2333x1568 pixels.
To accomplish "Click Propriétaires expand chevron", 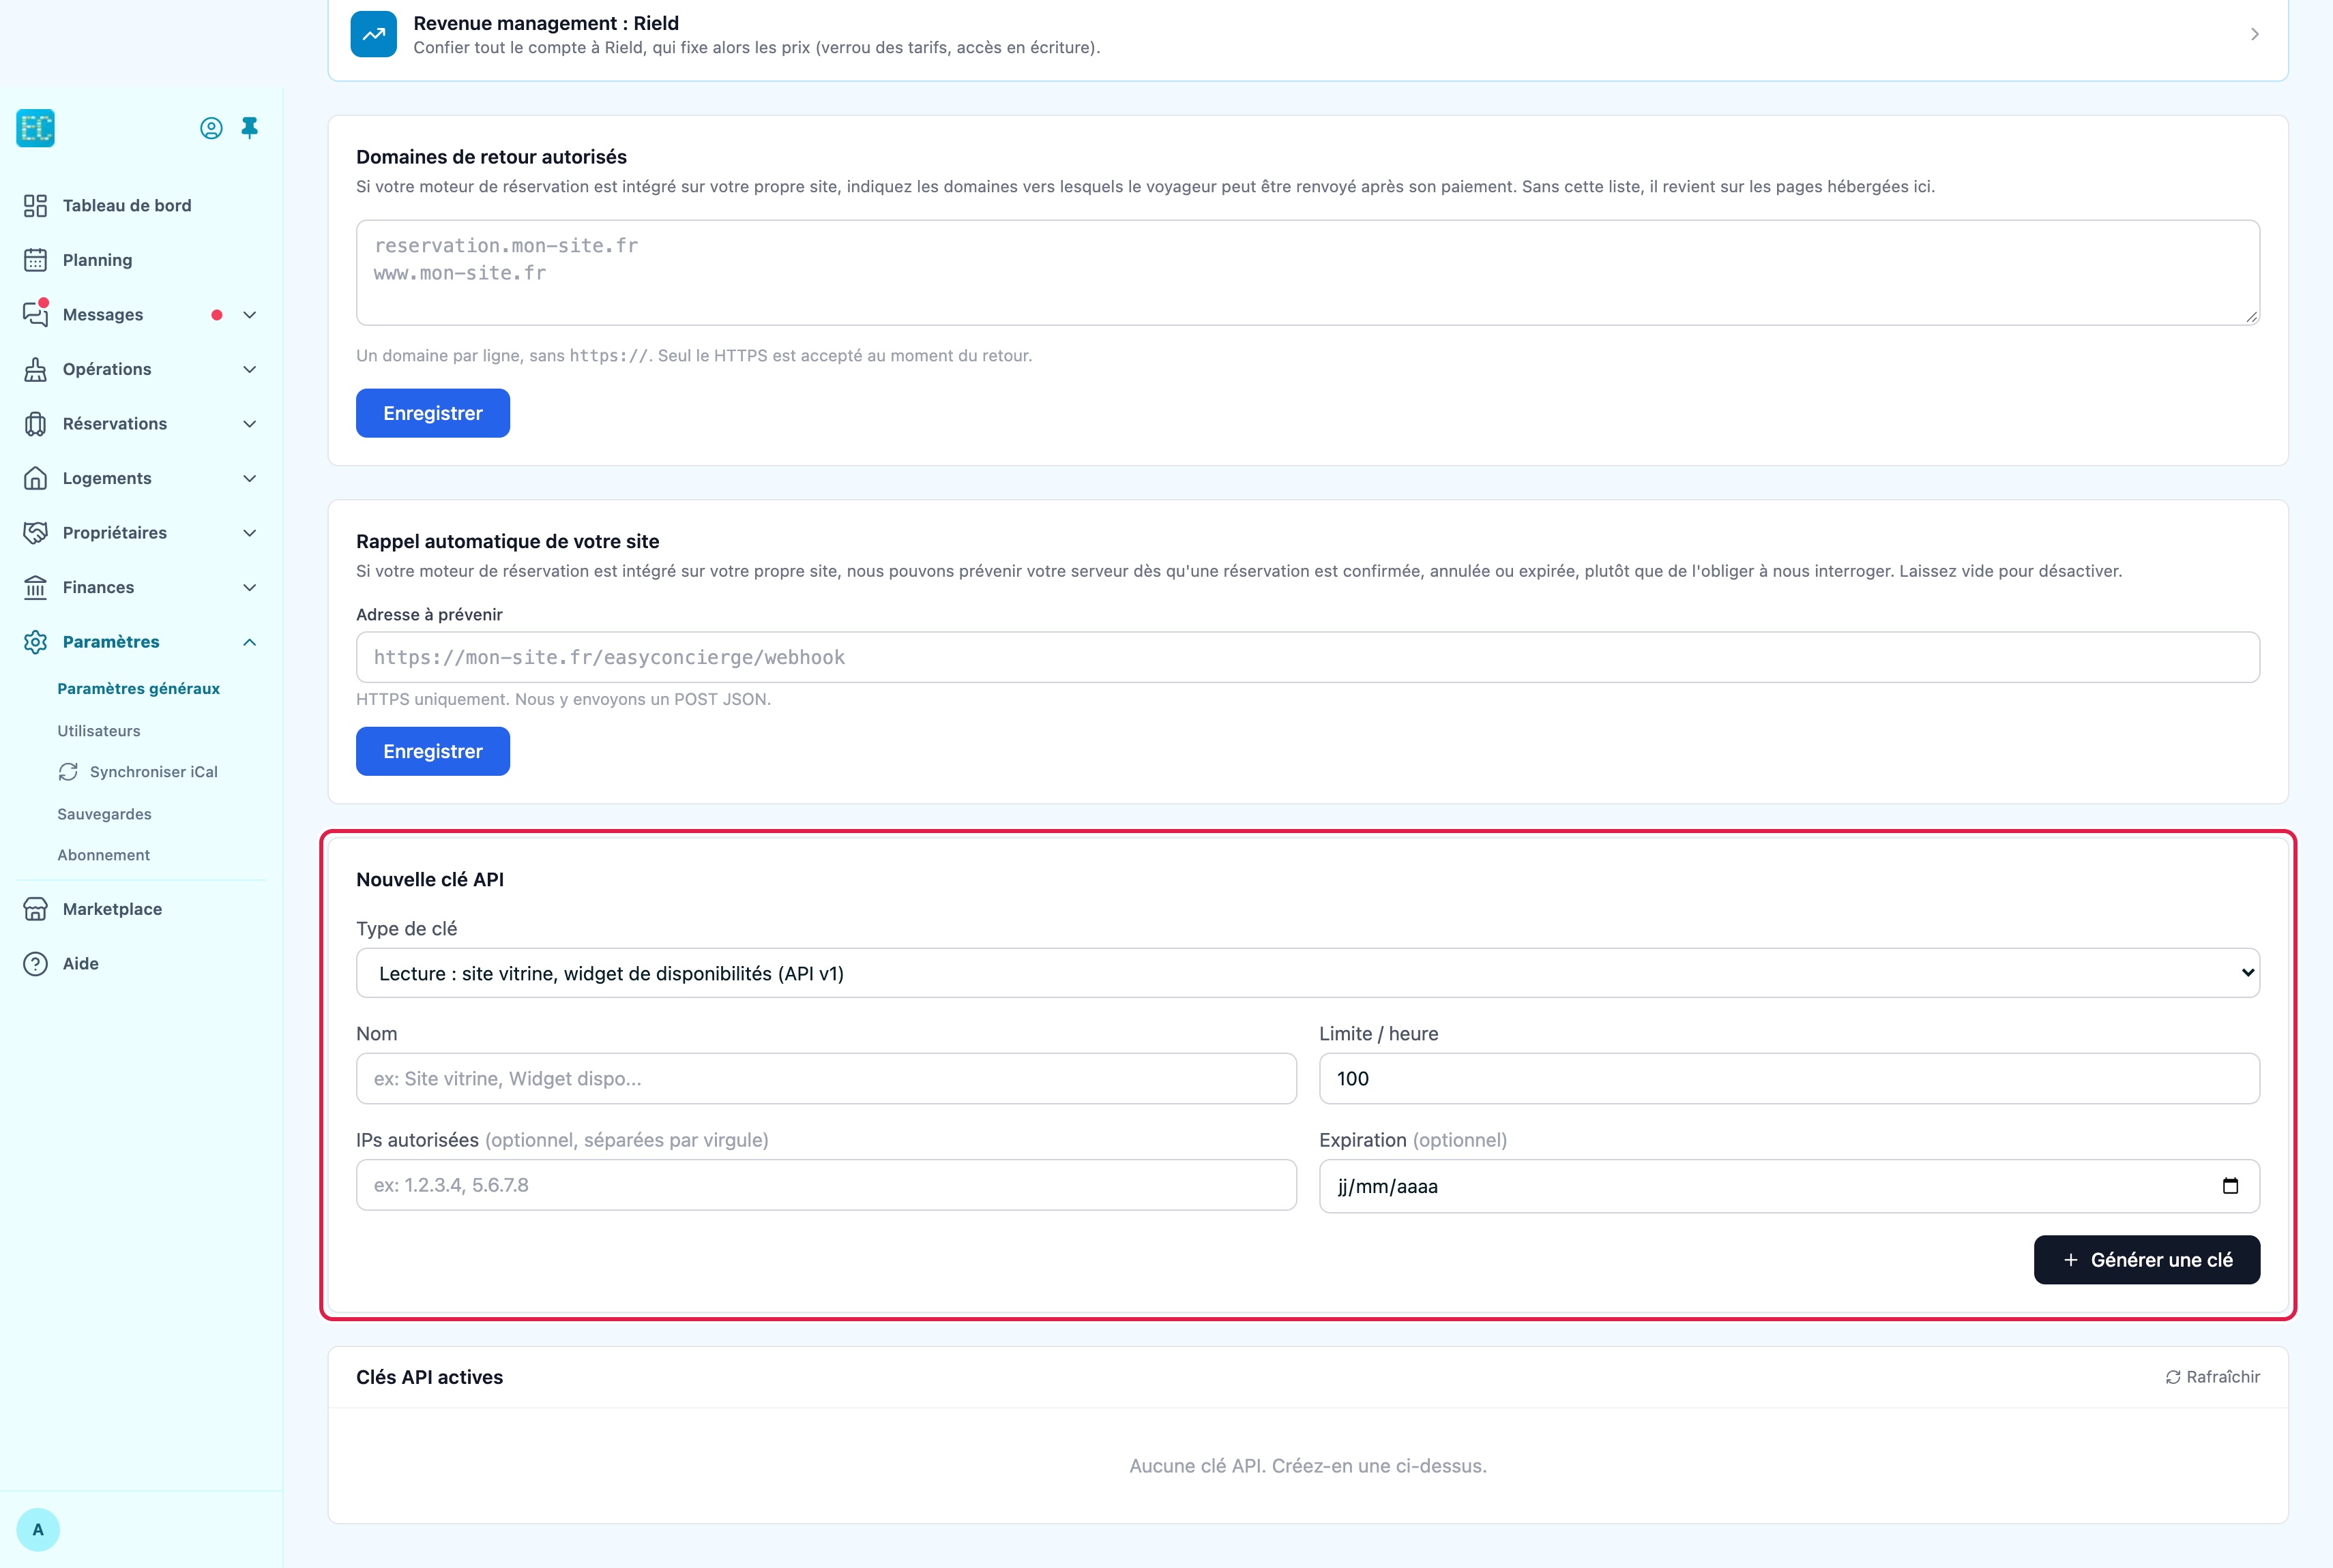I will 250,533.
